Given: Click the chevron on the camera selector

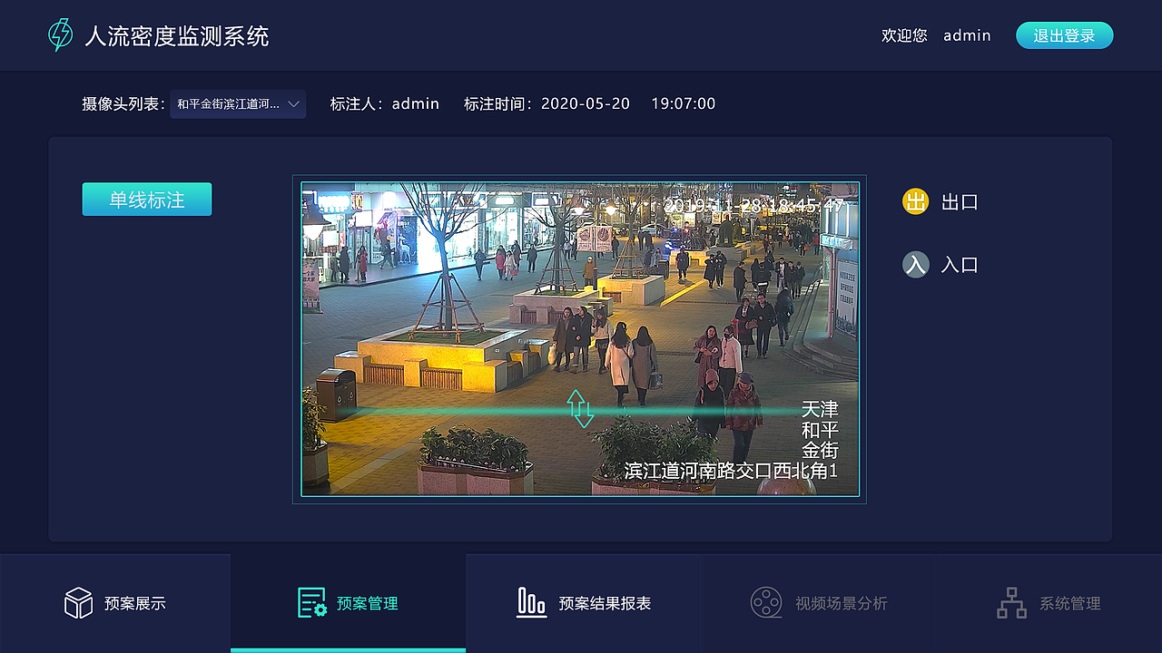Looking at the screenshot, I should click(x=293, y=103).
